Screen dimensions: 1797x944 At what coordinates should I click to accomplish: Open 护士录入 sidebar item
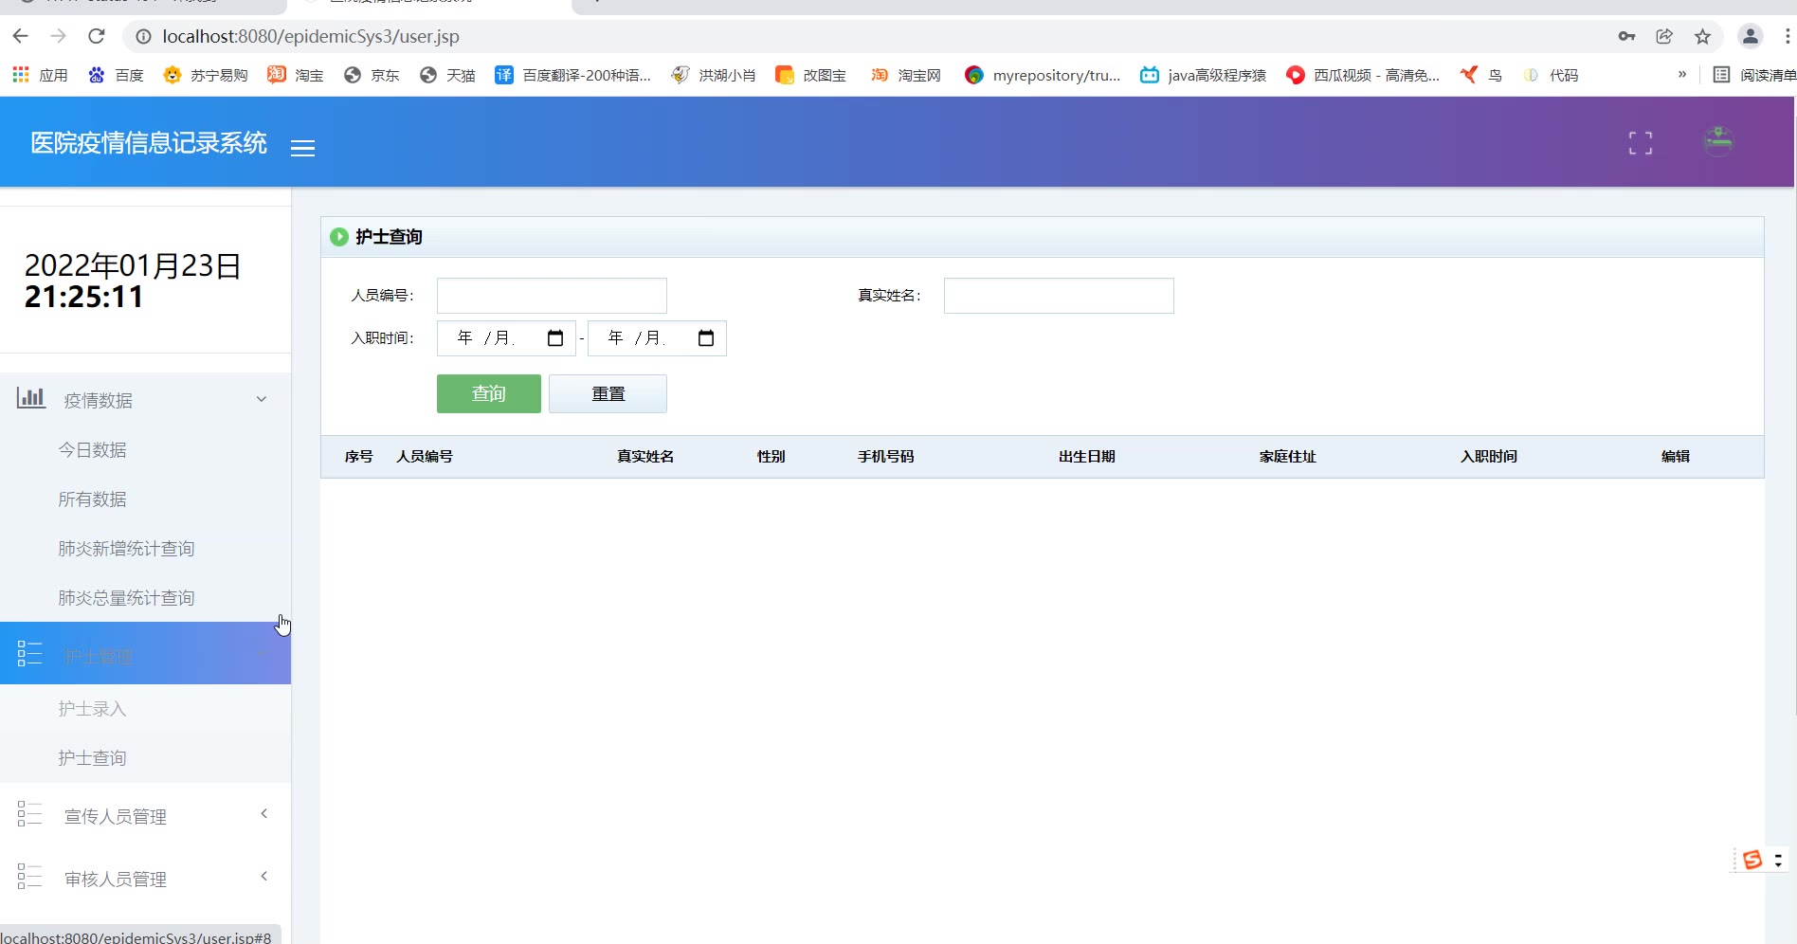tap(92, 709)
